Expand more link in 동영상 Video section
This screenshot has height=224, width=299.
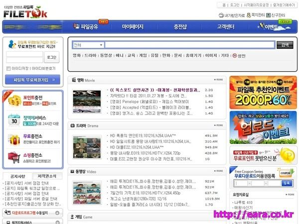[218, 171]
